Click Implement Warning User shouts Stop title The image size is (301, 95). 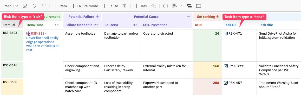(279, 85)
